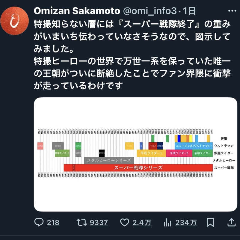Click the "1日" post timestamp
The image size is (240, 240).
coord(189,11)
